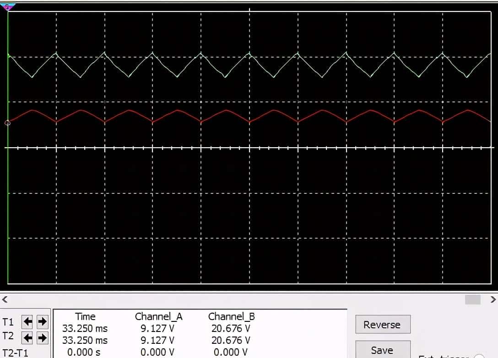
Task: Click the triangular cursor marker atop the graph
Action: click(x=8, y=6)
